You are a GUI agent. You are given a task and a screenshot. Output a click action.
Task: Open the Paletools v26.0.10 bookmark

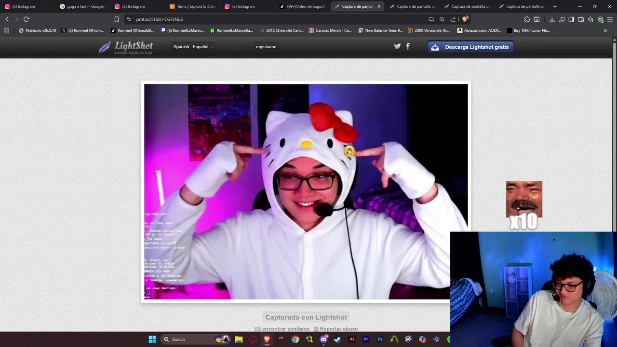37,30
